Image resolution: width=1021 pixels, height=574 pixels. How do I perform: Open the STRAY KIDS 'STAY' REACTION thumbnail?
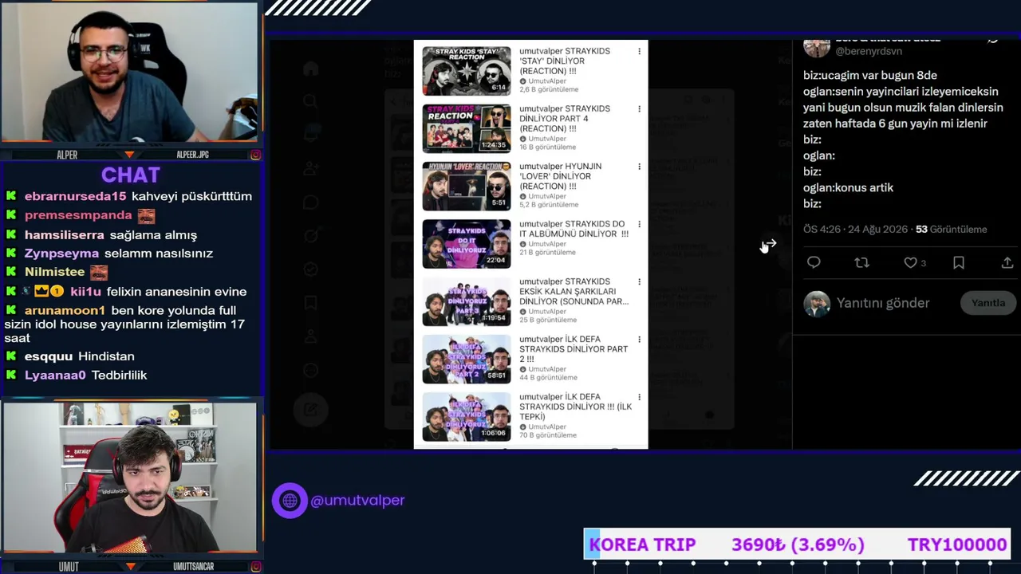(x=467, y=71)
